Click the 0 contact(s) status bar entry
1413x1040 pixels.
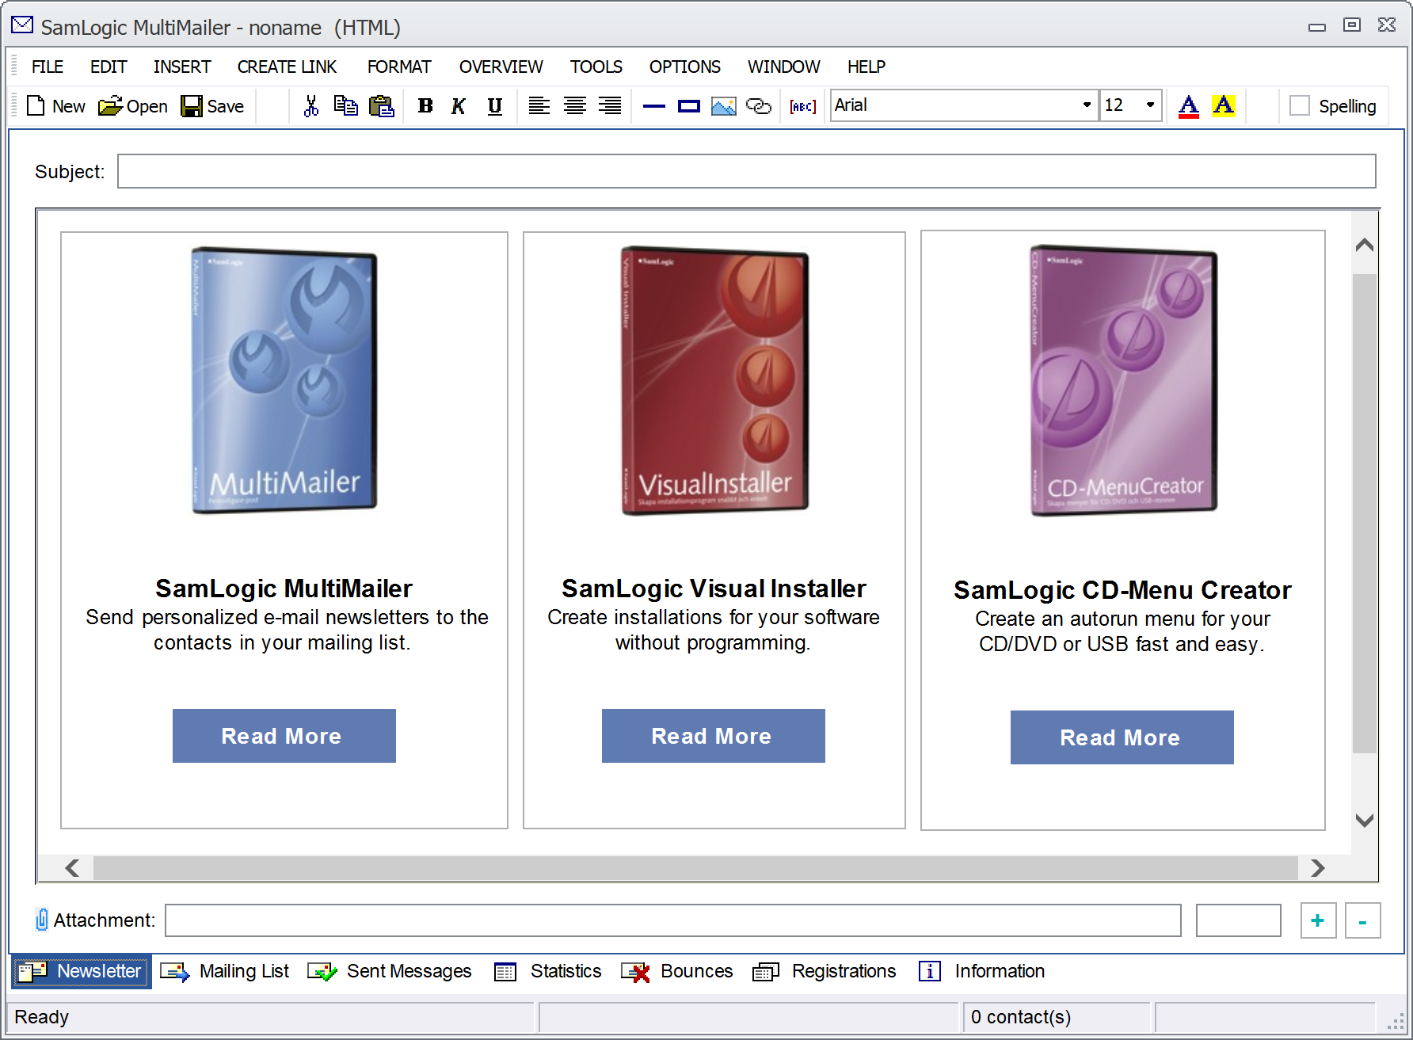click(1056, 1017)
